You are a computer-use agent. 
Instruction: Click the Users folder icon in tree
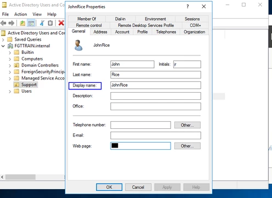[16, 91]
